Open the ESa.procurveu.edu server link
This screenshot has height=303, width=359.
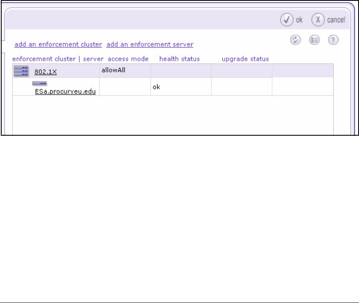[65, 91]
